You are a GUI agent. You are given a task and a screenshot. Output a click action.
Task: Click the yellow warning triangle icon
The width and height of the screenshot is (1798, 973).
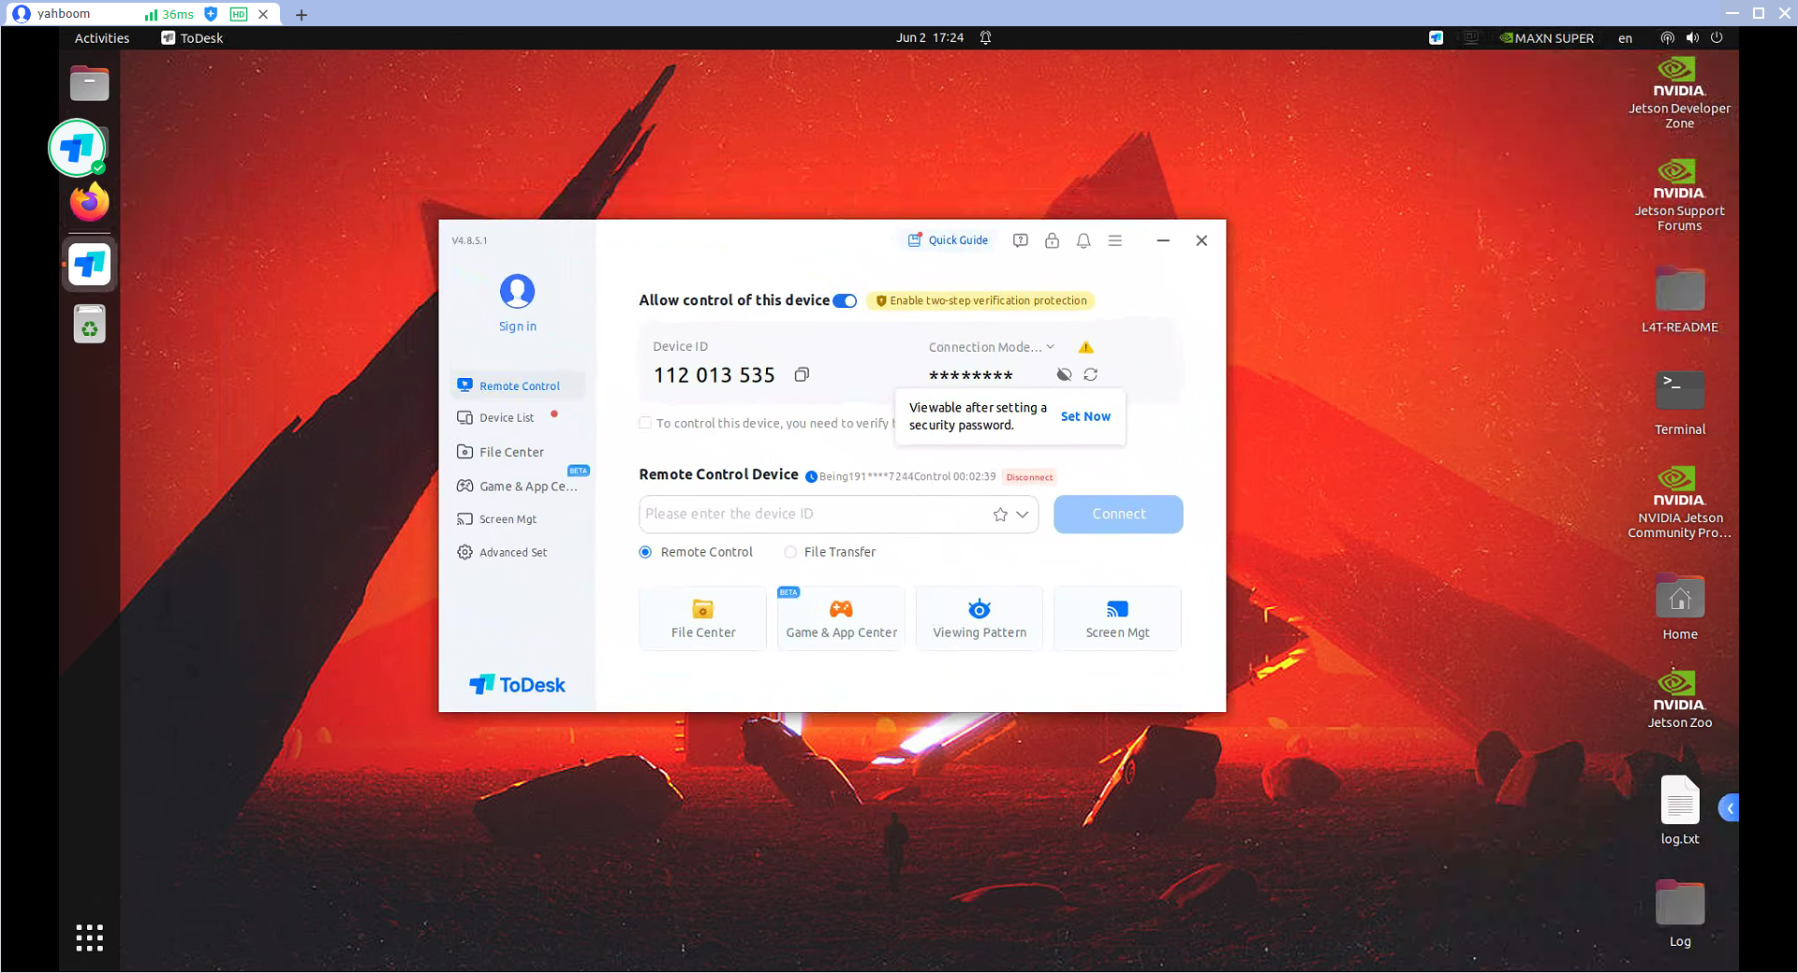[x=1086, y=347]
